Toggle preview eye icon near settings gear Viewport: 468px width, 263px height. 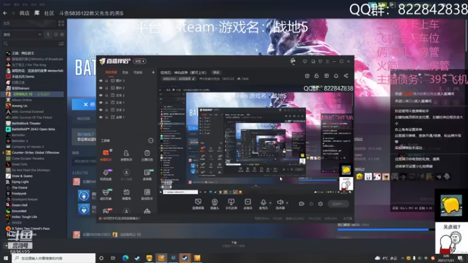(x=311, y=204)
